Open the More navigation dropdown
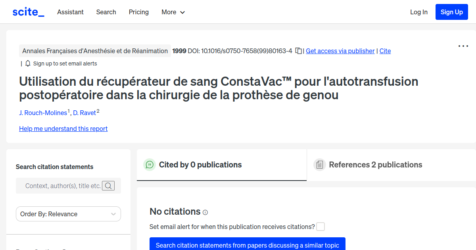Viewport: 476px width, 250px height. 173,12
